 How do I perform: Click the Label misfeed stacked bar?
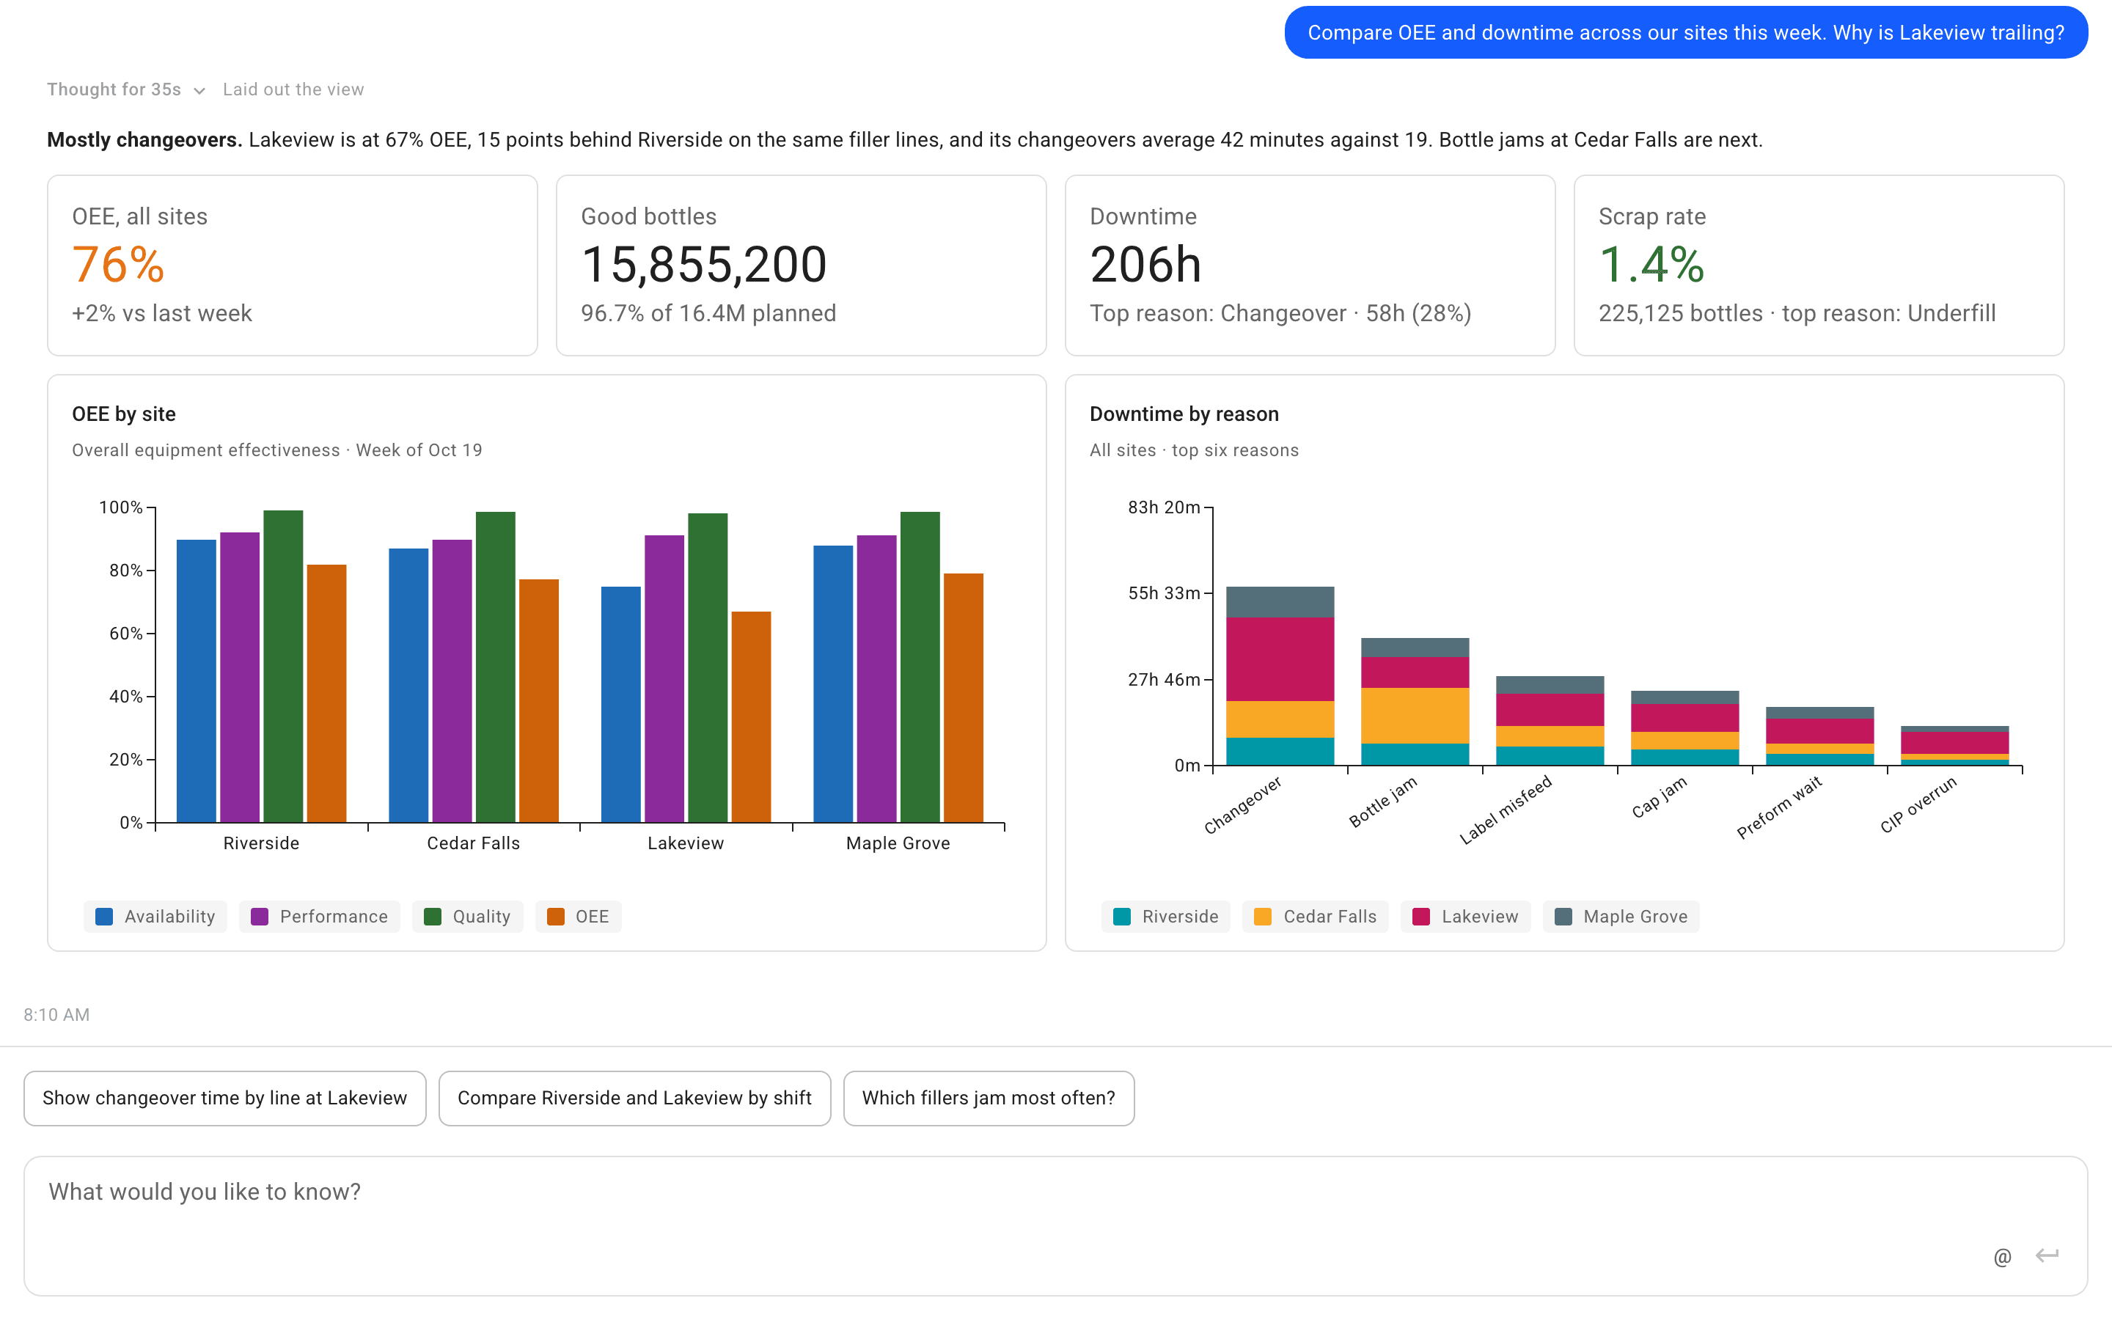pos(1550,720)
